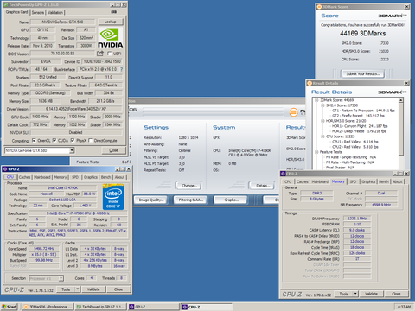
Task: Toggle the OpenCL checkbox
Action: click(34, 140)
